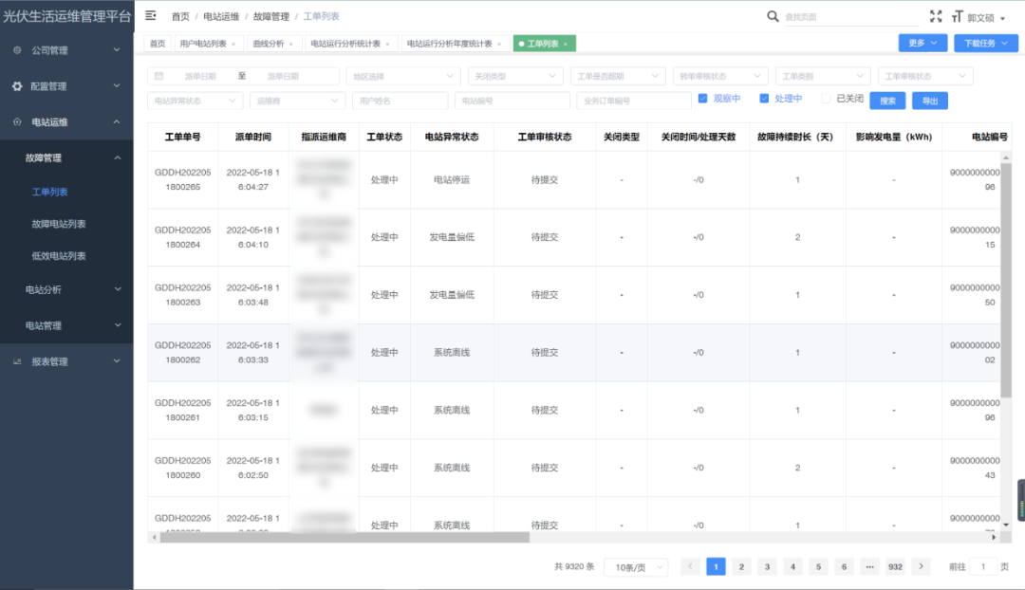Open the 工单审核状态 filter dropdown
The height and width of the screenshot is (590, 1025).
[925, 76]
